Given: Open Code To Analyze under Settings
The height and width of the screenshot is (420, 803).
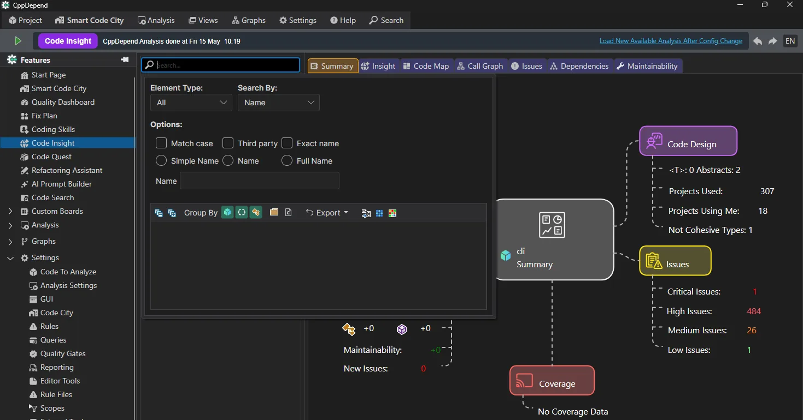Looking at the screenshot, I should [68, 272].
